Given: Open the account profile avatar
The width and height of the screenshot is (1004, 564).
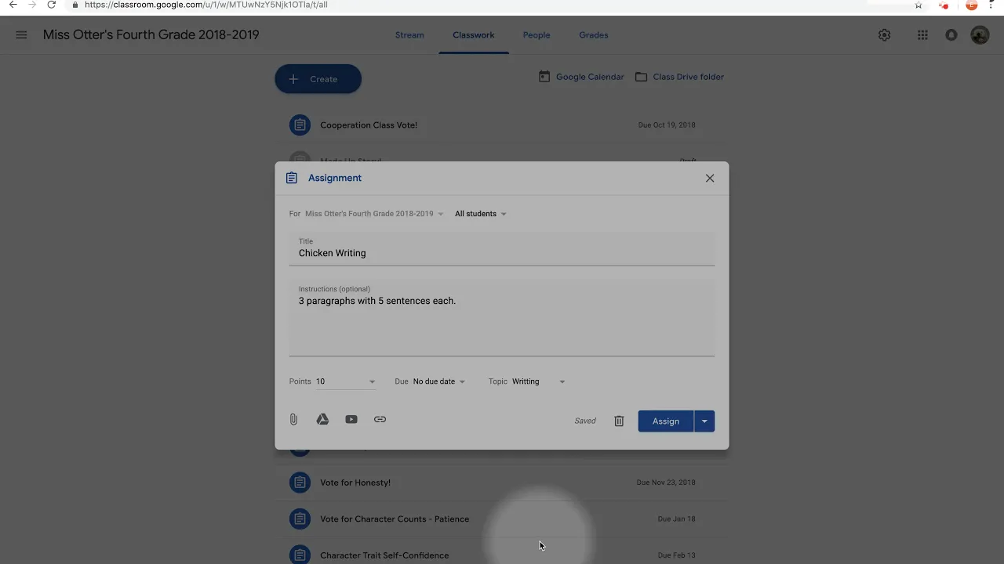Looking at the screenshot, I should pos(980,34).
